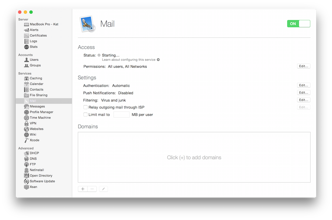Enable the Limit mail to checkbox

85,115
